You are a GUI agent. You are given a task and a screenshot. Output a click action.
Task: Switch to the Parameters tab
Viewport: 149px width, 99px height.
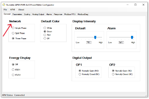coord(17,14)
